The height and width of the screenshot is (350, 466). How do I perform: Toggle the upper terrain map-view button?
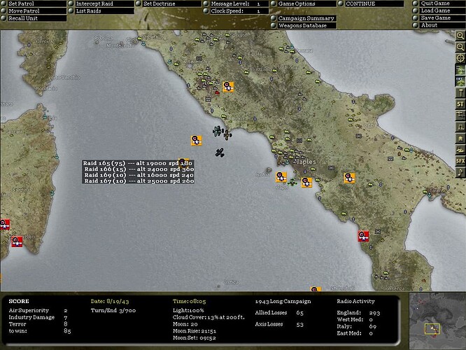(460, 70)
